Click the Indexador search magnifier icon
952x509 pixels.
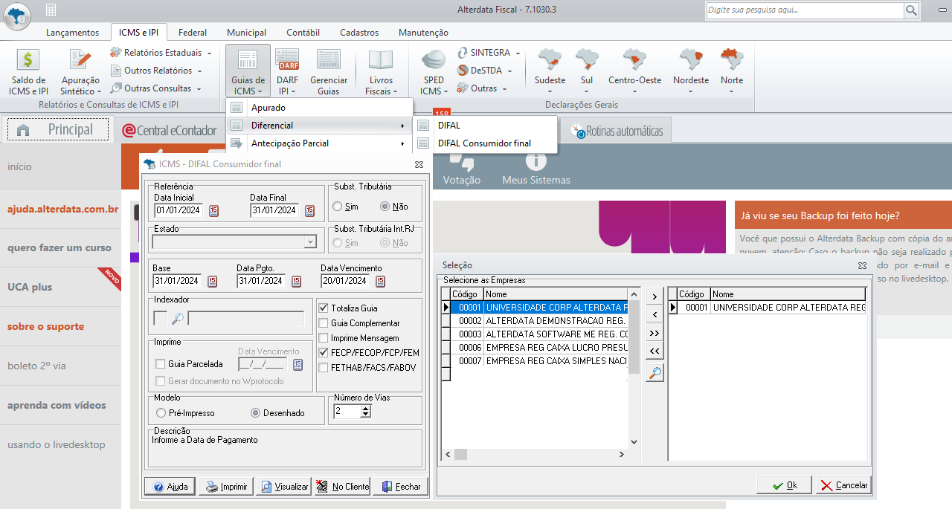tap(177, 319)
